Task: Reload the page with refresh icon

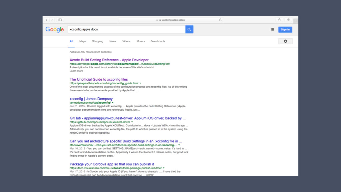Action: 220,20
